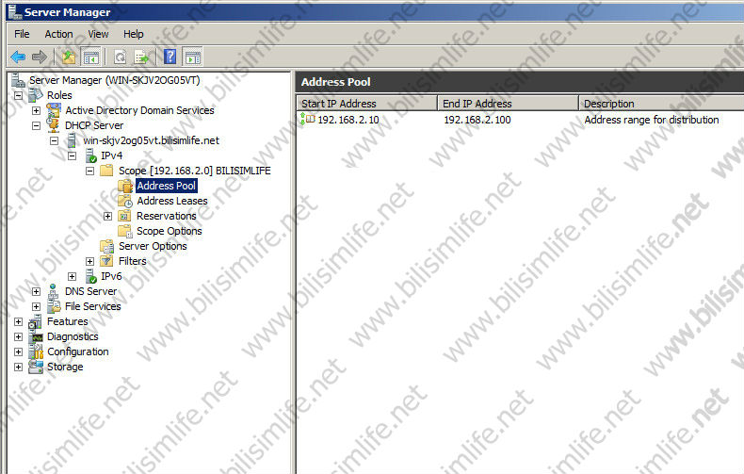Click the Storage node icon
Viewport: 744px width, 474px height.
36,367
